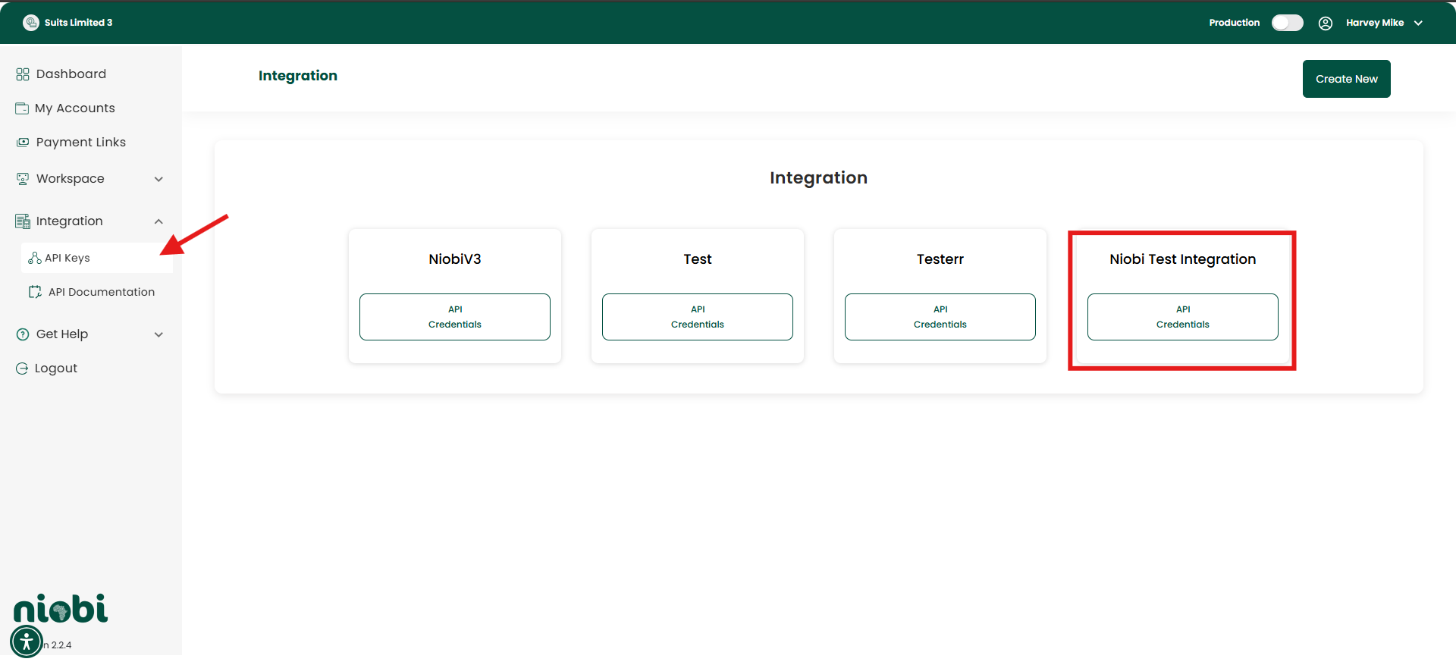Click the niobi logo in sidebar
The height and width of the screenshot is (665, 1456).
(x=61, y=609)
